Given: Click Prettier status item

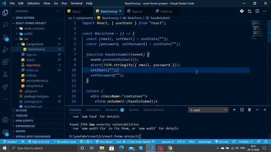Looking at the screenshot, I should 246,142.
